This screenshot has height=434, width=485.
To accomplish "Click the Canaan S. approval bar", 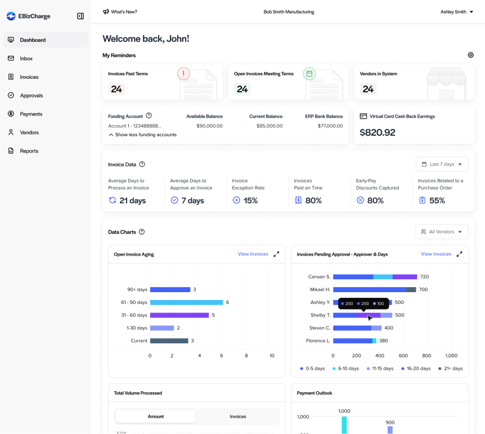I will 375,276.
